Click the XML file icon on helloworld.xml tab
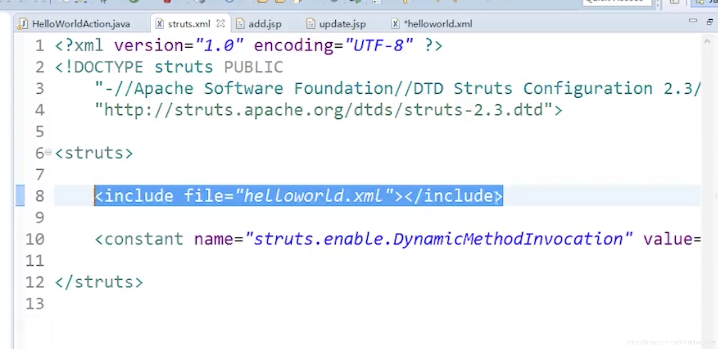This screenshot has height=349, width=718. pos(395,24)
